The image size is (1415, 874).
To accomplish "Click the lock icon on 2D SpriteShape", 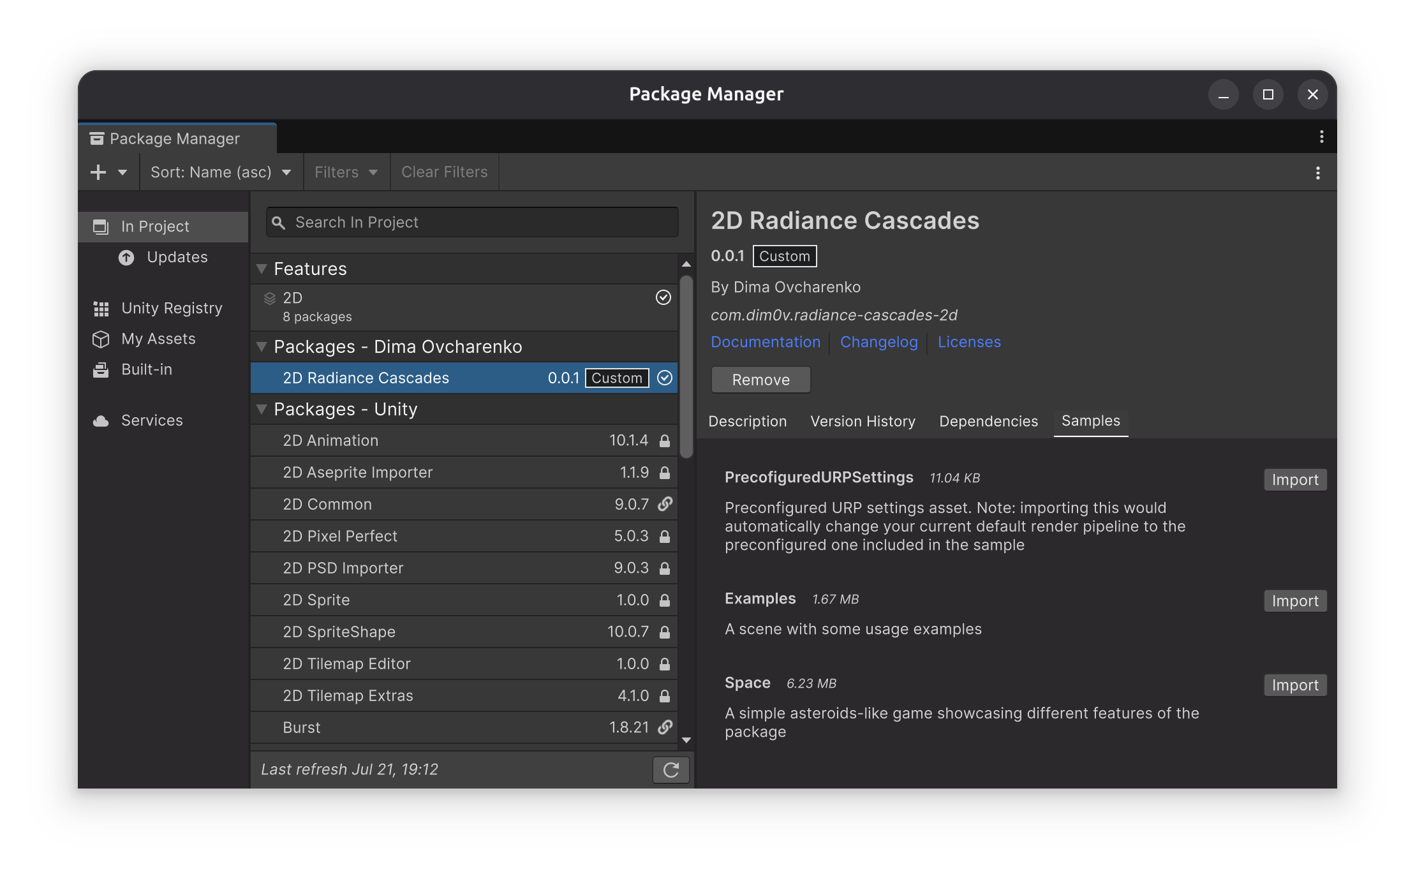I will 665,632.
